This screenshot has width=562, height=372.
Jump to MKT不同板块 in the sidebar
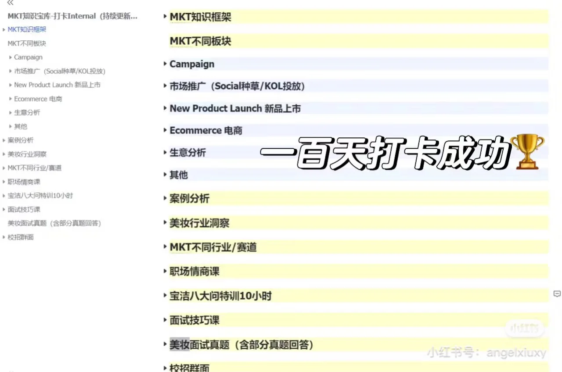tap(27, 43)
